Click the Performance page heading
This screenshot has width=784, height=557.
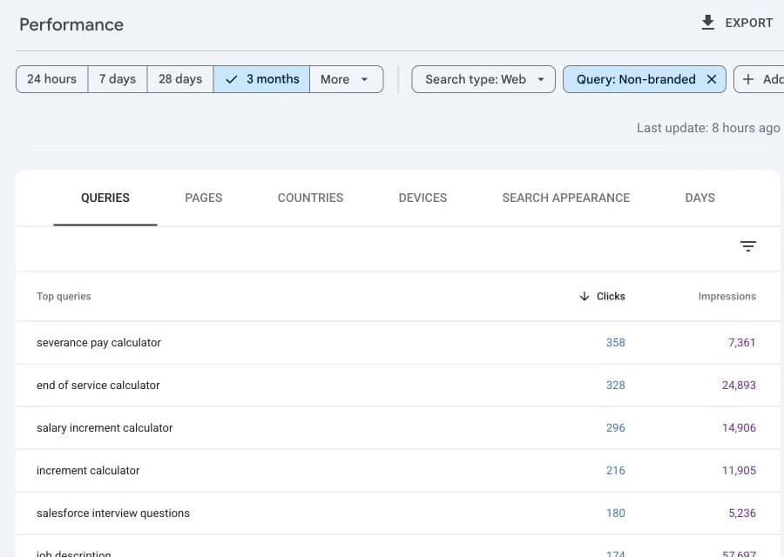point(71,24)
